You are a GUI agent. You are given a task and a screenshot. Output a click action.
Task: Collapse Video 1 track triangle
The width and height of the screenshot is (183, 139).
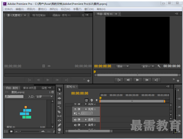[x=86, y=109]
